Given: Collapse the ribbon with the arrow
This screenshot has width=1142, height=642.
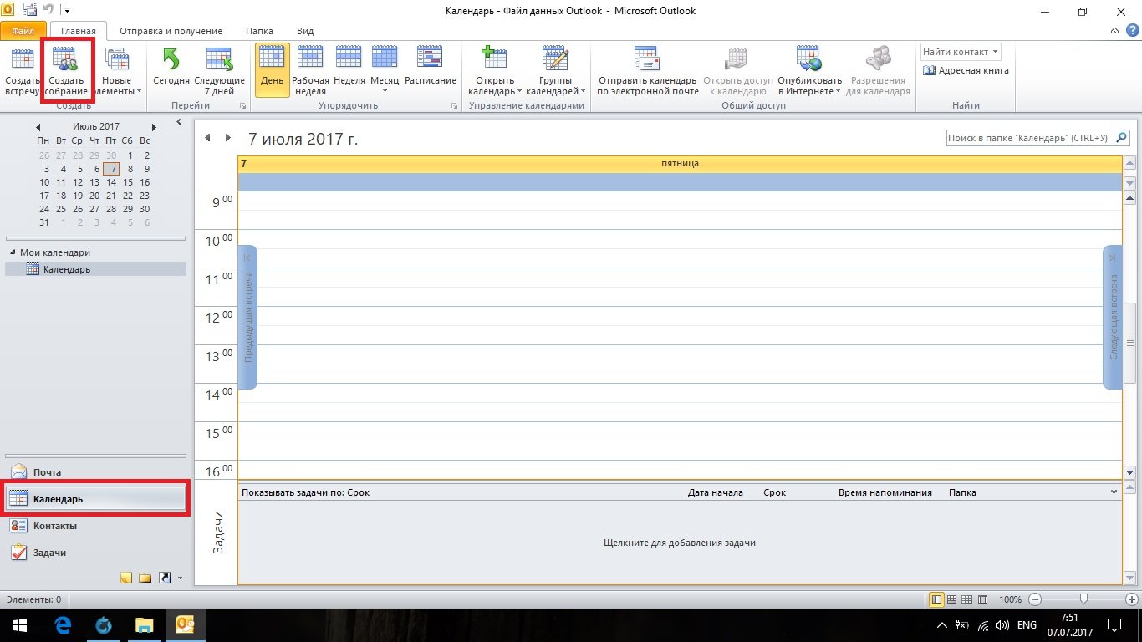Looking at the screenshot, I should [x=1114, y=31].
